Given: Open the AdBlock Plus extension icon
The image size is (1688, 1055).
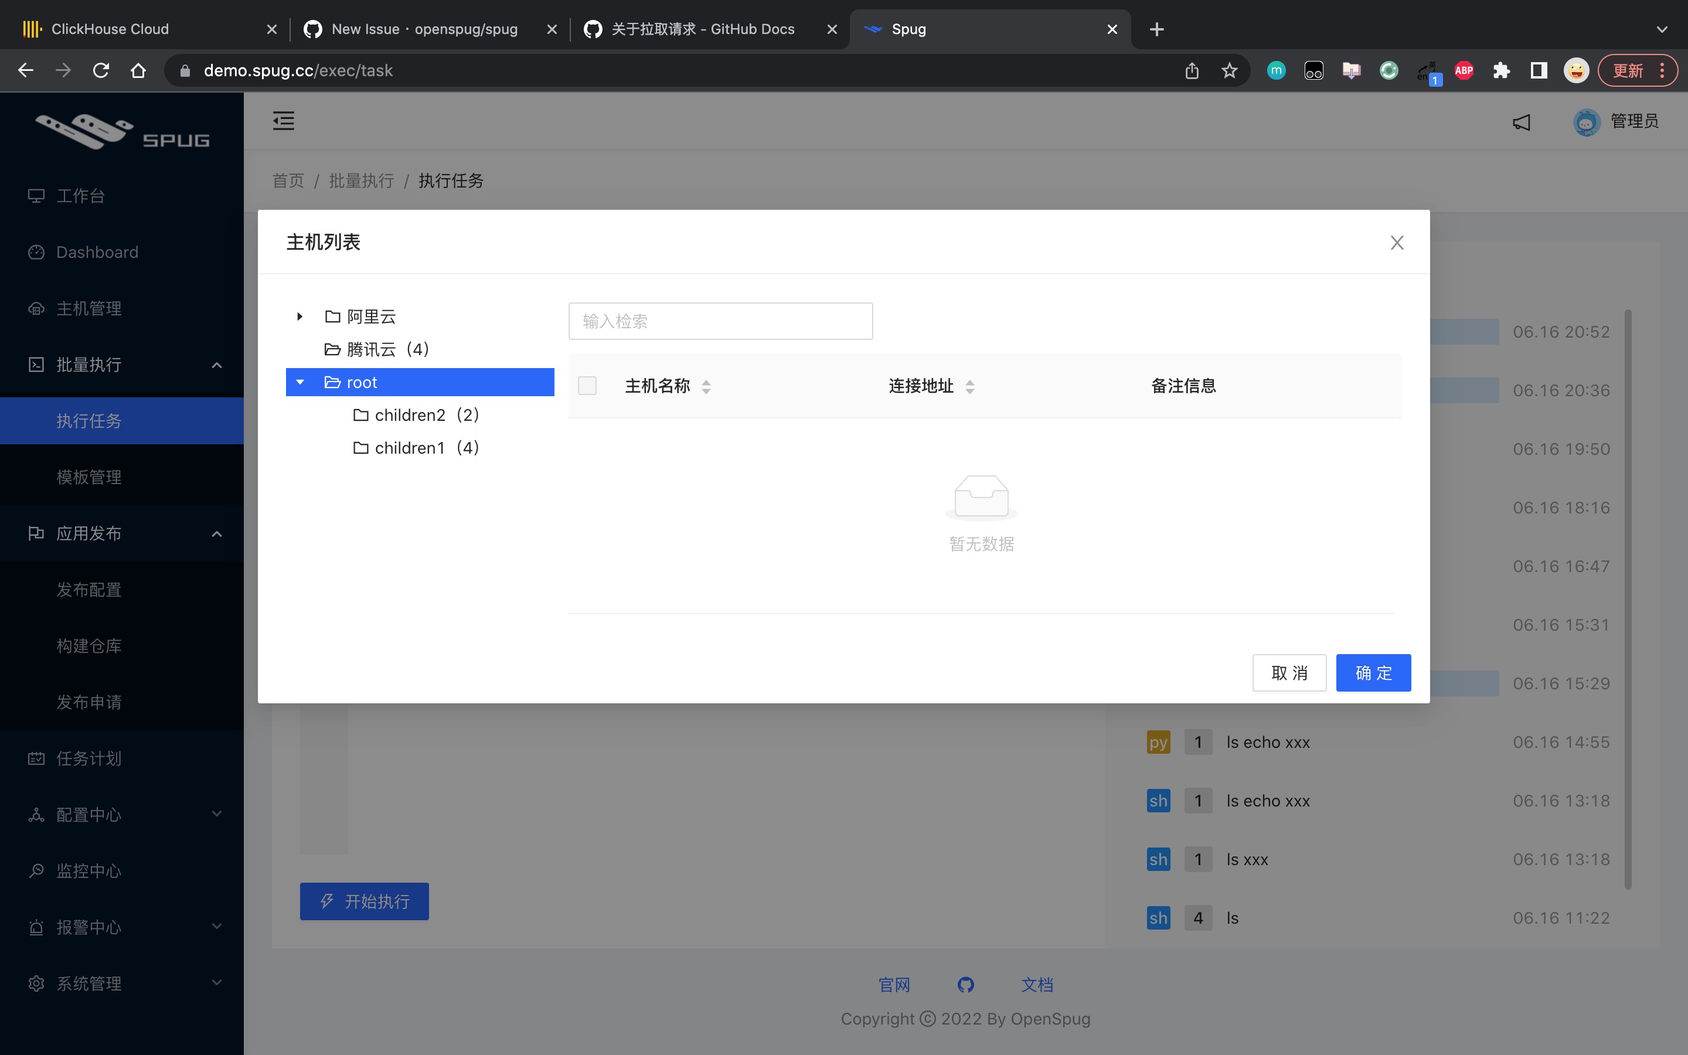Looking at the screenshot, I should tap(1464, 70).
